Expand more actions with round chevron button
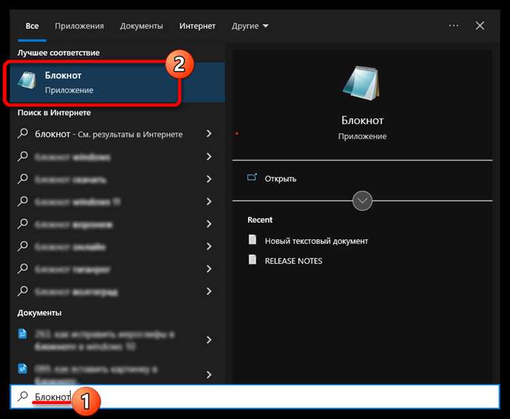510x419 pixels. coord(362,201)
